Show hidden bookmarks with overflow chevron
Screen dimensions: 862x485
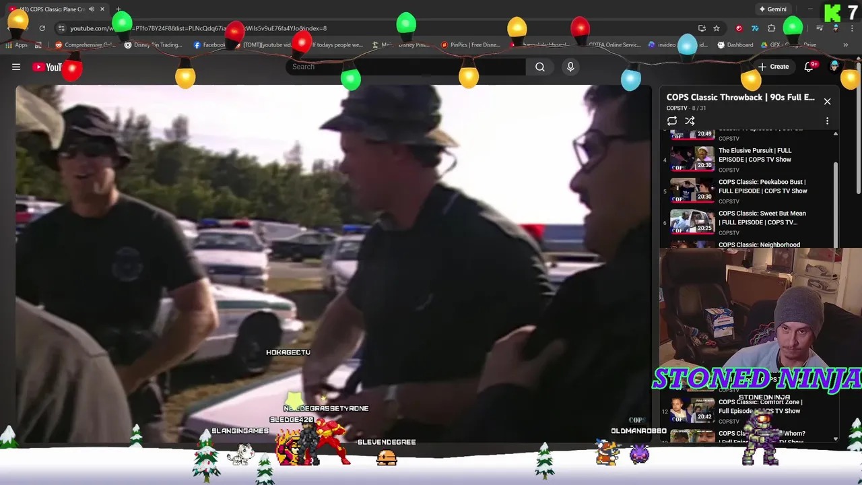pos(846,45)
